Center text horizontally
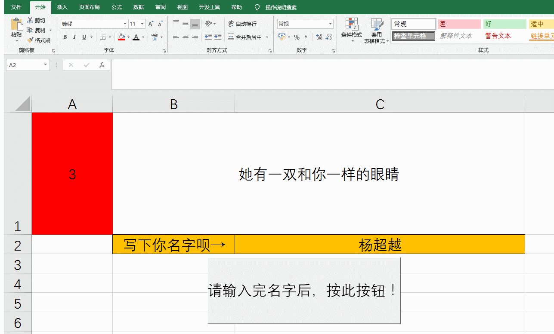Image resolution: width=554 pixels, height=334 pixels. click(185, 37)
